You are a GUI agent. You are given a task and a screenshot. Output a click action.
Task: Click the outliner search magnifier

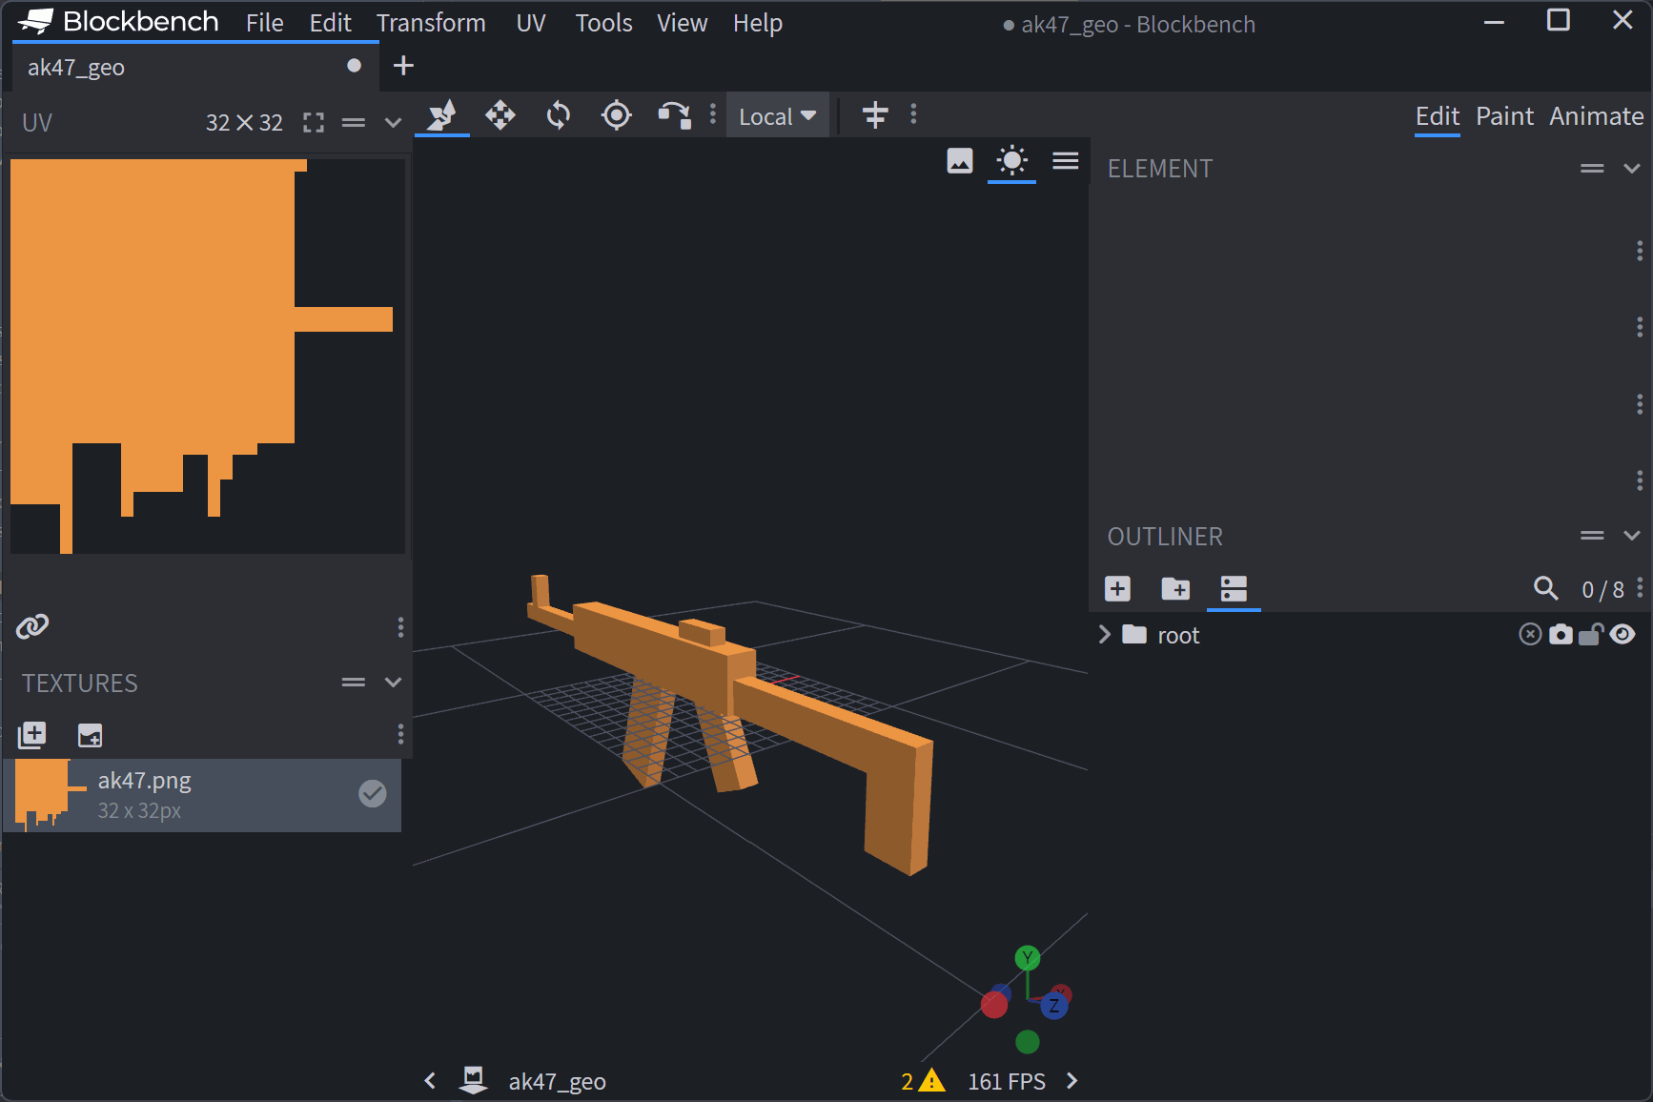tap(1546, 589)
